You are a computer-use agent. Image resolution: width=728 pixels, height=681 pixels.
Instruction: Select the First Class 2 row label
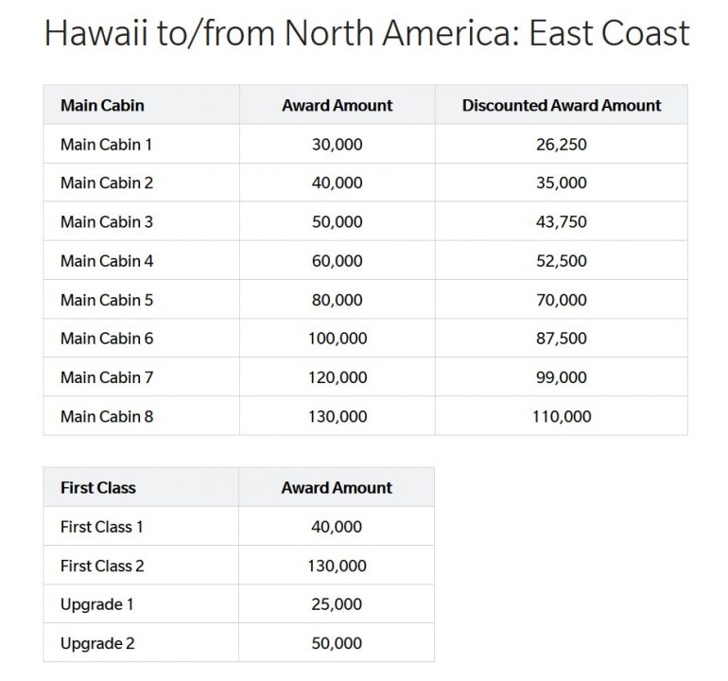tap(102, 566)
